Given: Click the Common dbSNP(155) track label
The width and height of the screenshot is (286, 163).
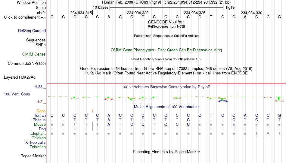Looking at the screenshot, I should 26,64.
